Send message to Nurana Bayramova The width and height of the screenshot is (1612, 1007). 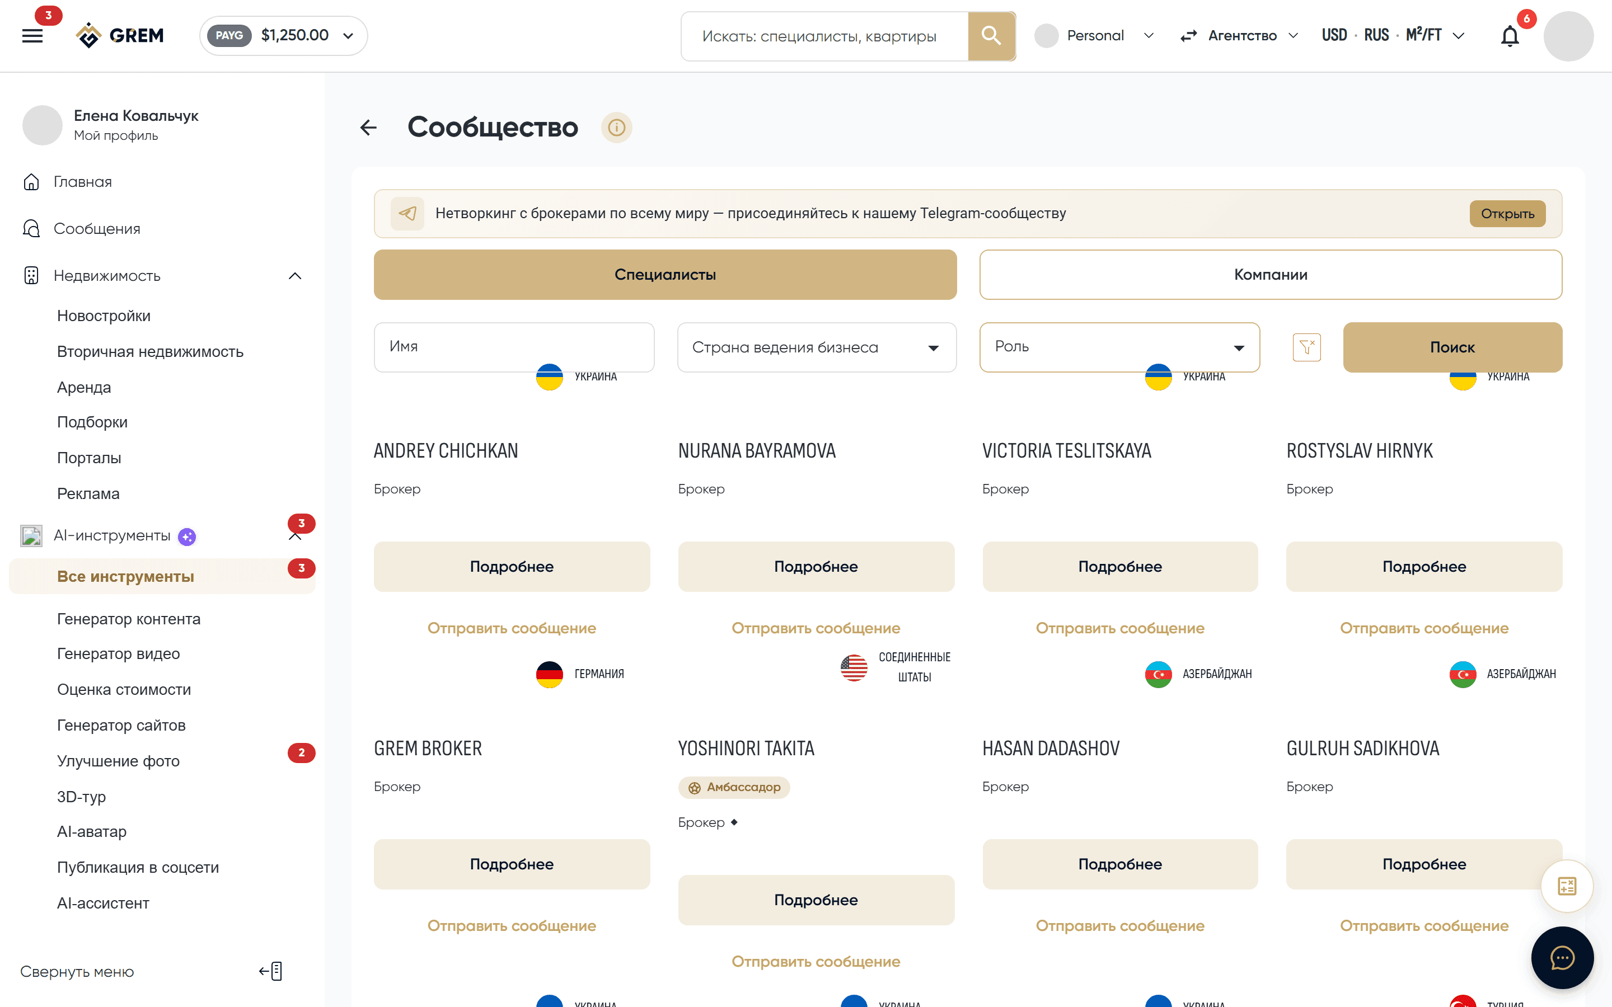[x=816, y=628]
